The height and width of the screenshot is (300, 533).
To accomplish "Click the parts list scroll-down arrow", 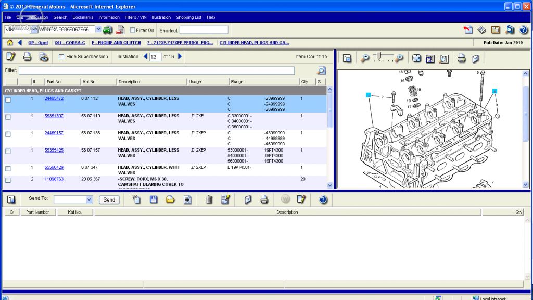I will click(329, 185).
